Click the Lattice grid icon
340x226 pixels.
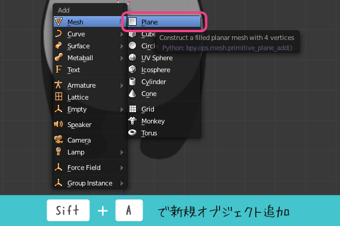pyautogui.click(x=58, y=97)
